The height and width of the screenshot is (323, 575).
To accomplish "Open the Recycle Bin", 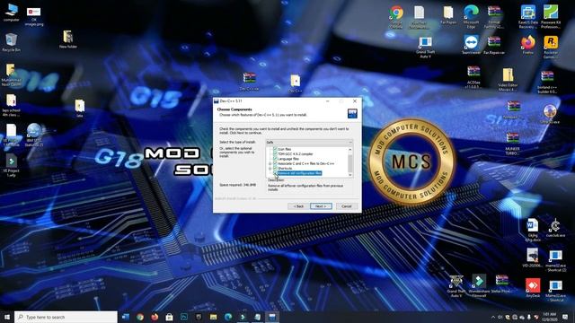I will point(11,42).
